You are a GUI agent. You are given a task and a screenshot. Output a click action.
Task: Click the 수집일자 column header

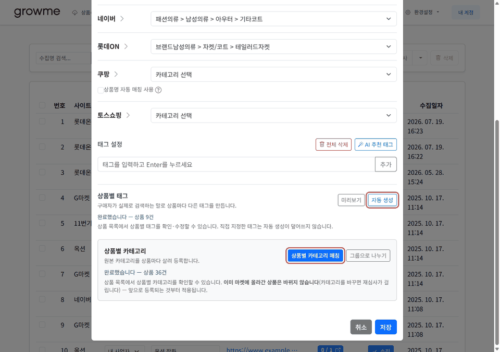[x=431, y=105]
